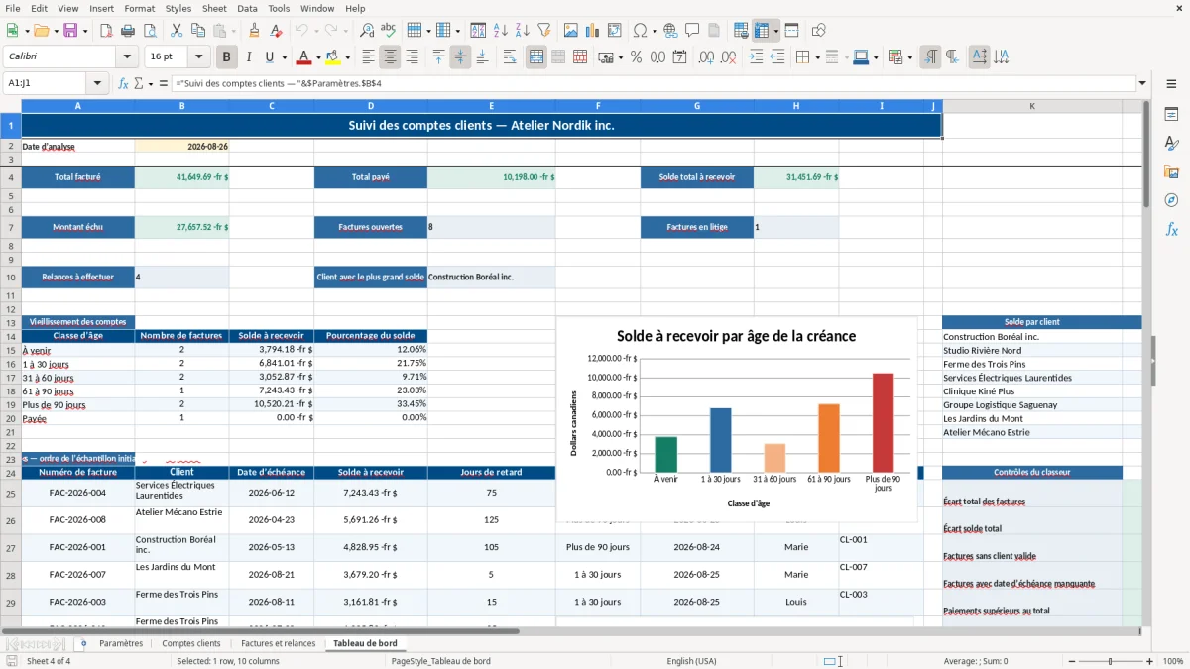Select column header D
The image size is (1190, 669).
(x=371, y=106)
